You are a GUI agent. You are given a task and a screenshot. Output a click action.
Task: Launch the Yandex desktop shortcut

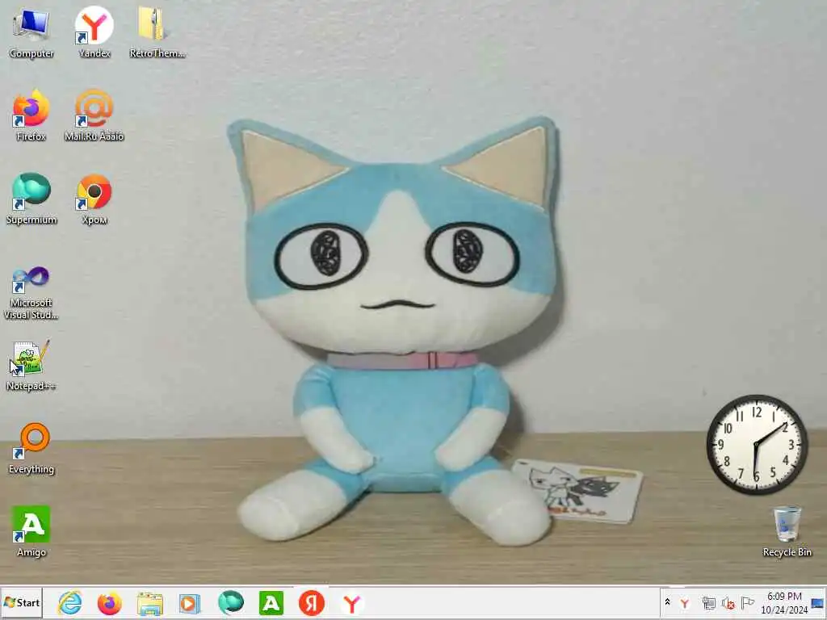tap(94, 32)
